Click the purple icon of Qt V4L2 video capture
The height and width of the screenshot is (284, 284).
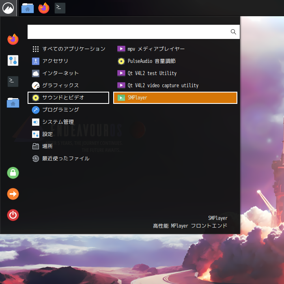point(121,86)
